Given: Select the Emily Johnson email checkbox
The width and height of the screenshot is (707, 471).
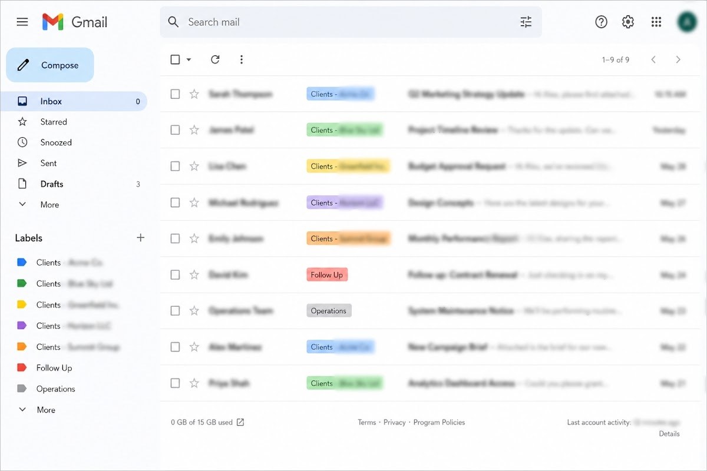Looking at the screenshot, I should pyautogui.click(x=175, y=238).
